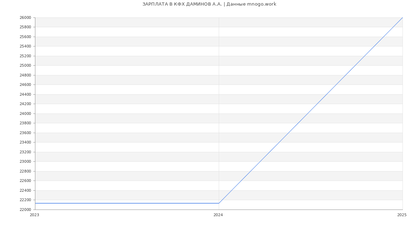Click the 22600 y-axis tick label
Image resolution: width=420 pixels, height=227 pixels.
[x=25, y=181]
